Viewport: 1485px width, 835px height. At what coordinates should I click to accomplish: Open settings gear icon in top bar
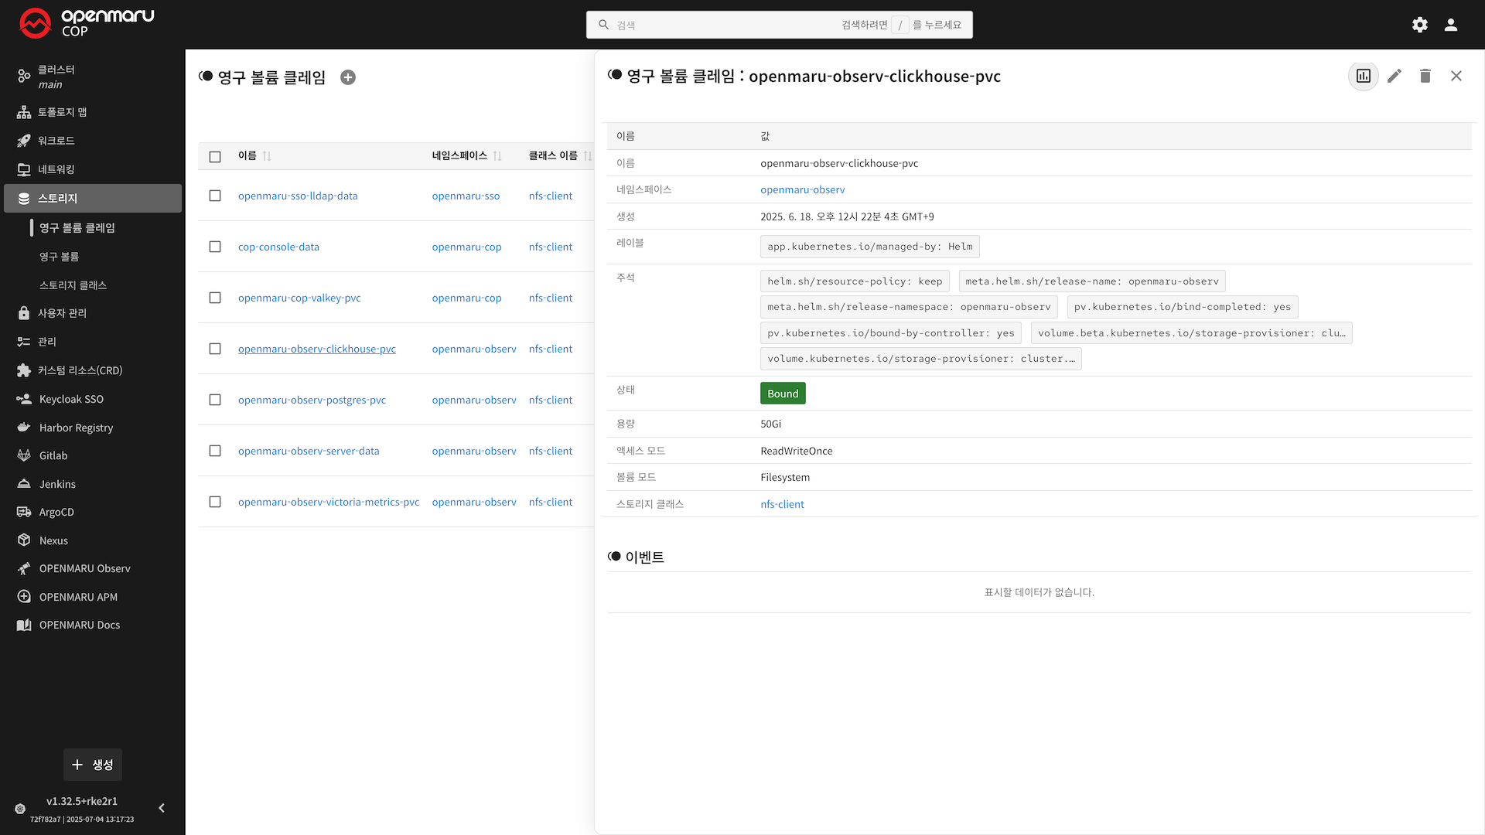pyautogui.click(x=1419, y=25)
